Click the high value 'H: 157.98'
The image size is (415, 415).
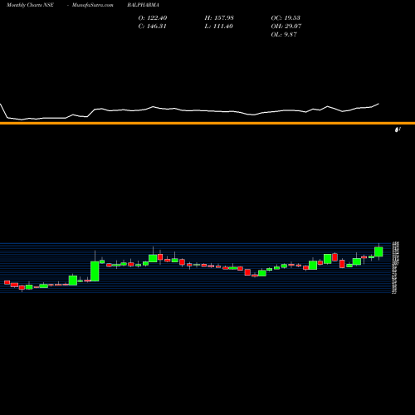coord(219,17)
